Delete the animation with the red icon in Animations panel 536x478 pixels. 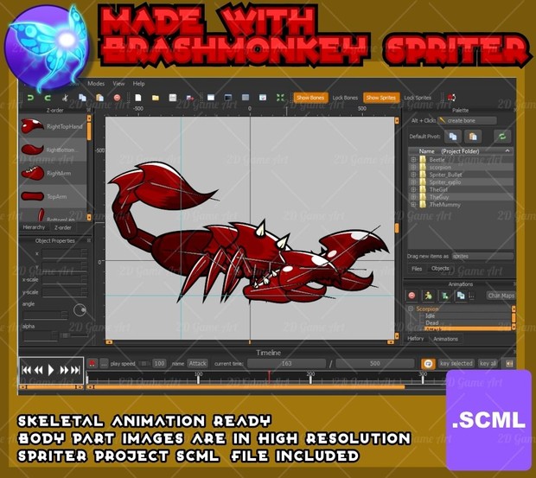point(412,296)
